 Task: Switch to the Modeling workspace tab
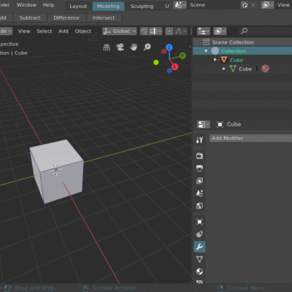tap(109, 6)
